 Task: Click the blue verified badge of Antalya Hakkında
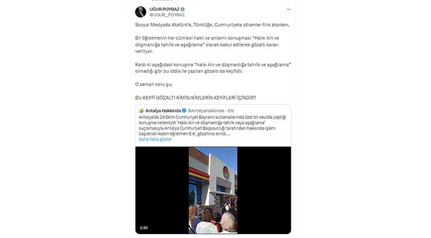point(184,111)
